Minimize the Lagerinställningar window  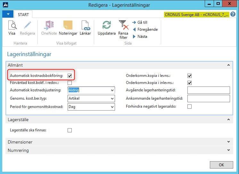(209, 4)
